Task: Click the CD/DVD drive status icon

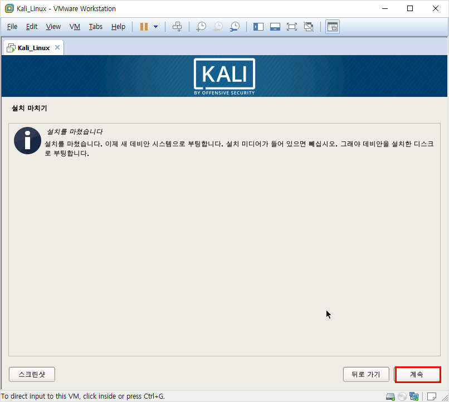Action: (x=402, y=396)
